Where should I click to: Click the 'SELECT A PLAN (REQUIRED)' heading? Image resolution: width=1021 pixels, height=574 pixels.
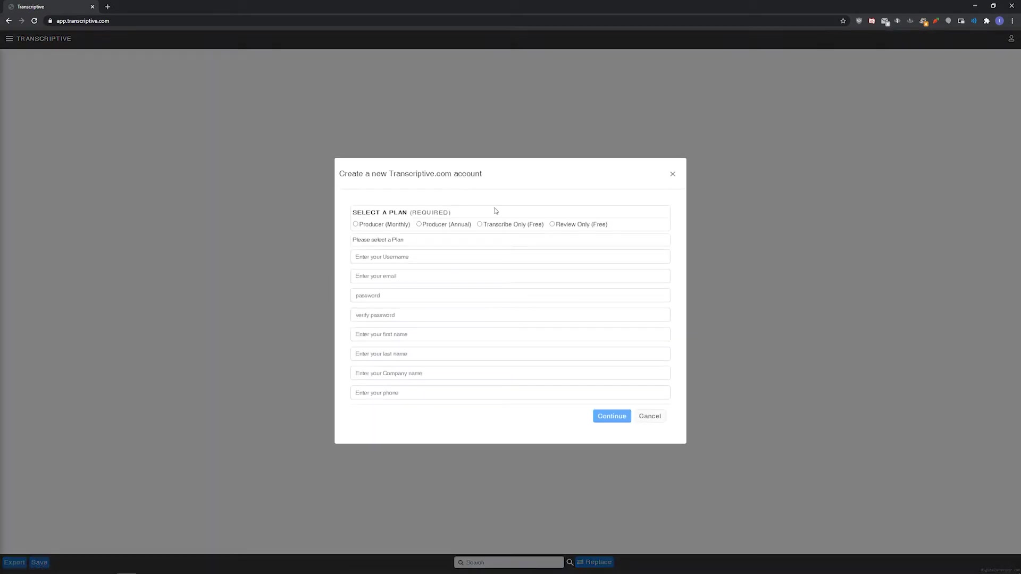(401, 213)
